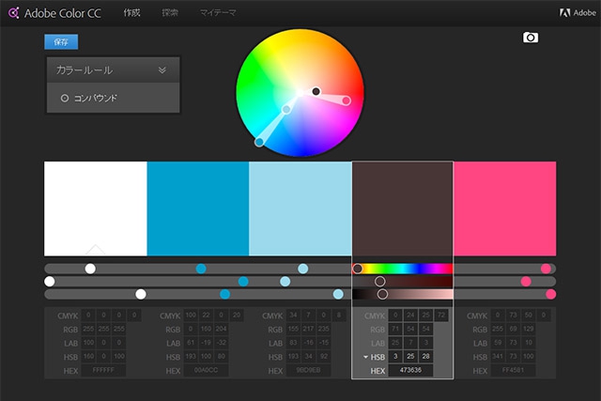
Task: Click brown swatch HSB brightness field 28
Action: pyautogui.click(x=425, y=357)
